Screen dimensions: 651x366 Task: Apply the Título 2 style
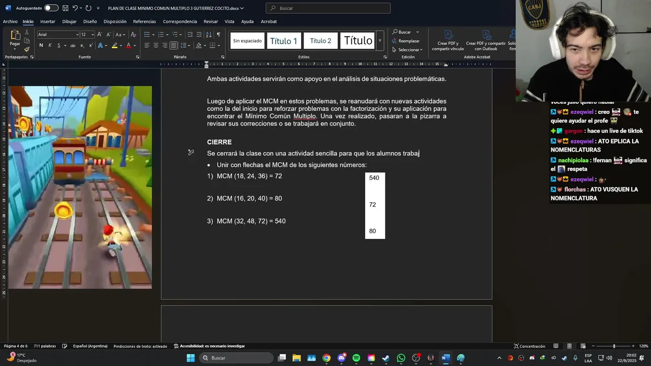click(320, 41)
